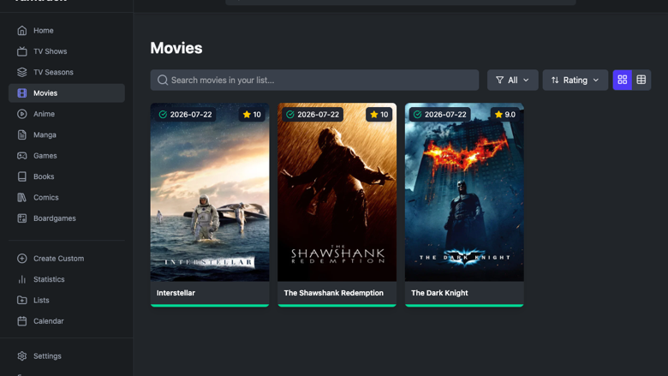Click the Calendar icon in sidebar
668x376 pixels.
point(21,321)
